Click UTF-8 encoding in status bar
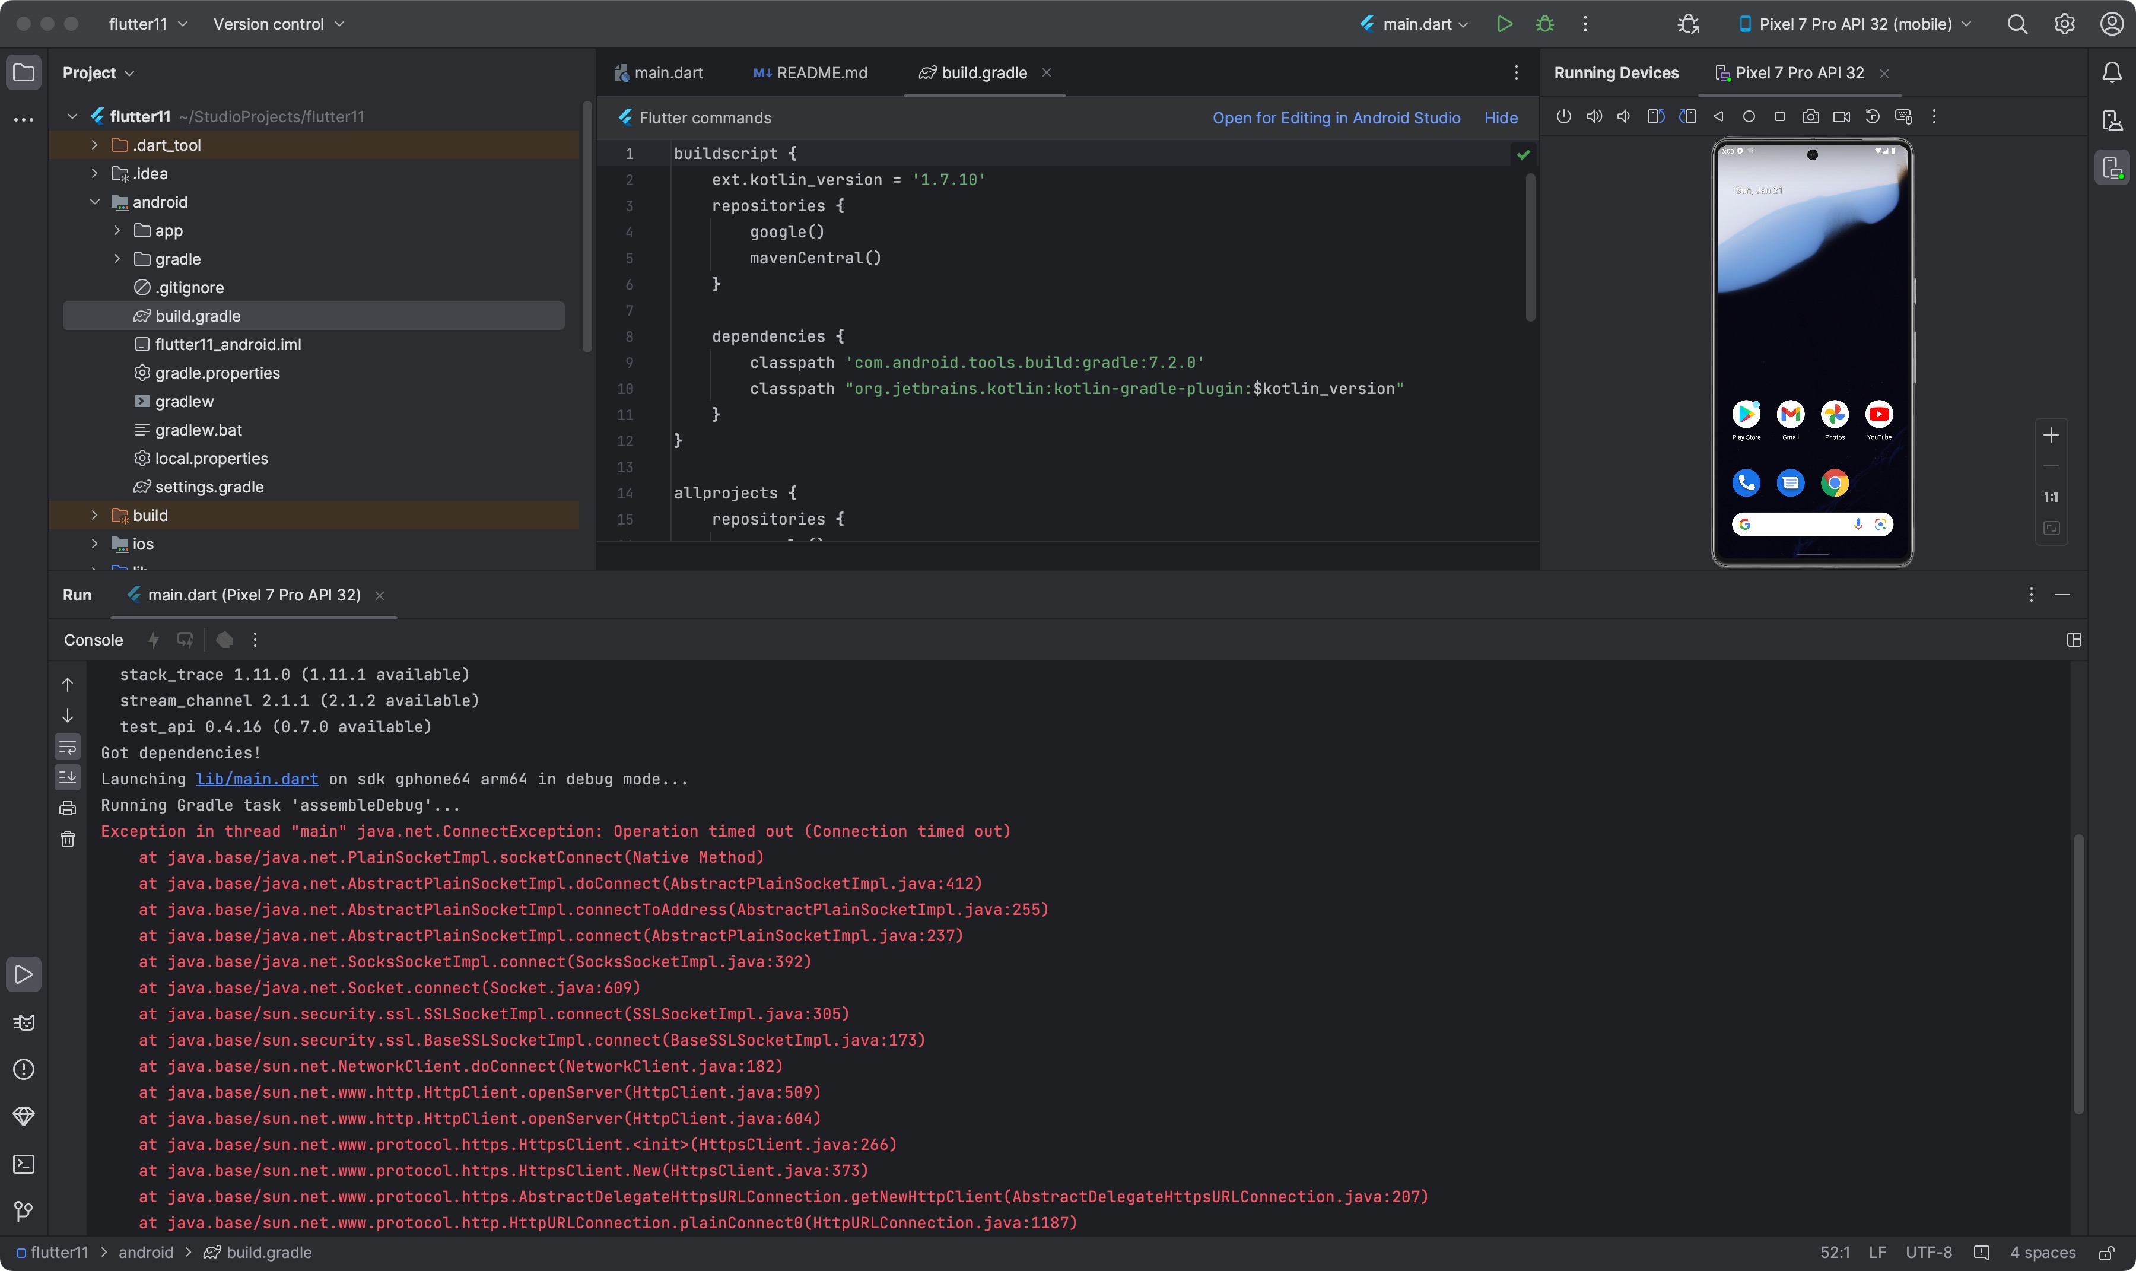The image size is (2136, 1271). pos(1929,1252)
